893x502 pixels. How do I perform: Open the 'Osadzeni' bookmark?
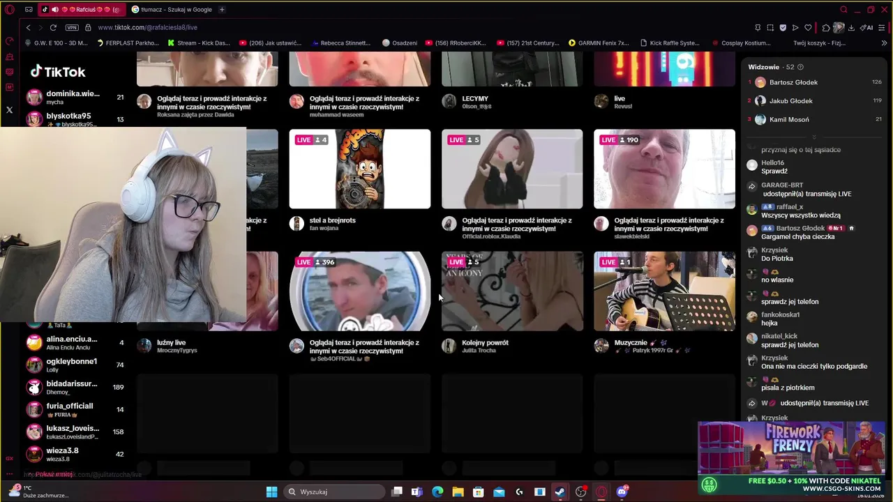(399, 43)
